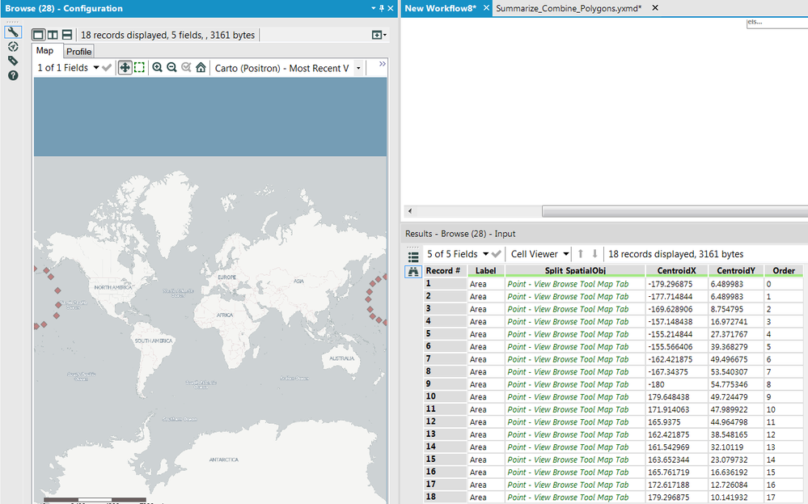The image size is (808, 504).
Task: Click the CentroidY column header
Action: click(x=736, y=270)
